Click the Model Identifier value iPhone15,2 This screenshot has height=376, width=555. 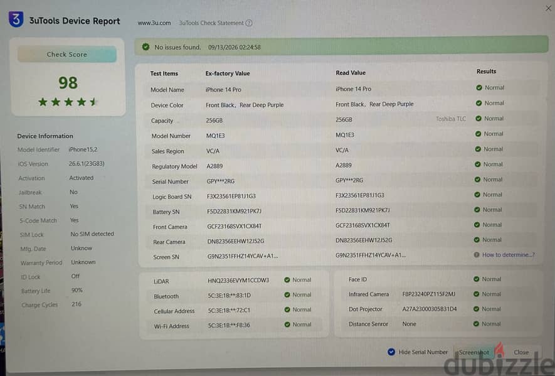83,149
